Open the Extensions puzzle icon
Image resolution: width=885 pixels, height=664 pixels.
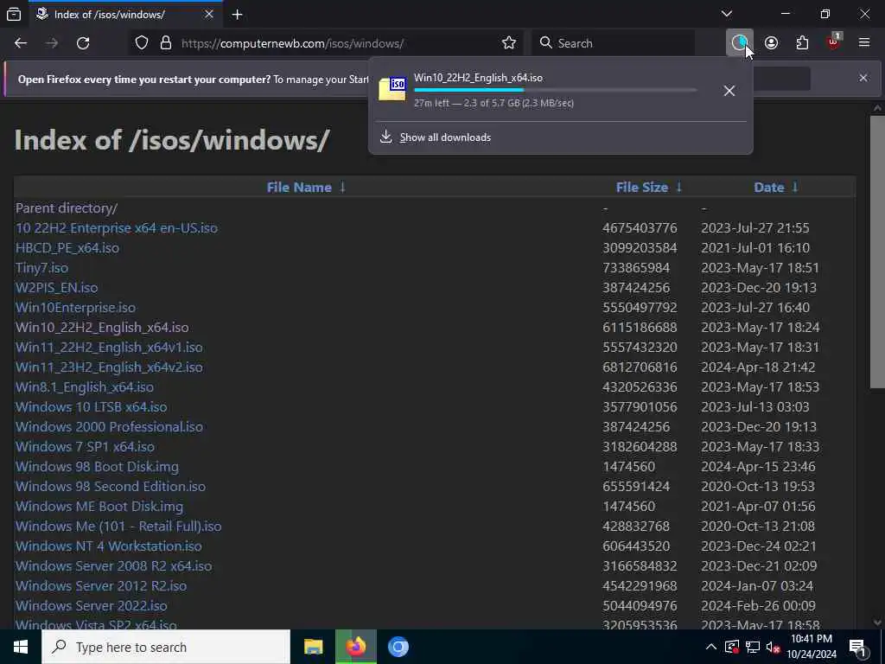pyautogui.click(x=802, y=43)
